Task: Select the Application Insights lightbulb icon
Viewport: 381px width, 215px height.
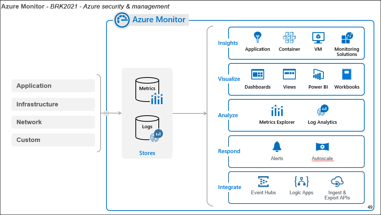Action: [257, 37]
